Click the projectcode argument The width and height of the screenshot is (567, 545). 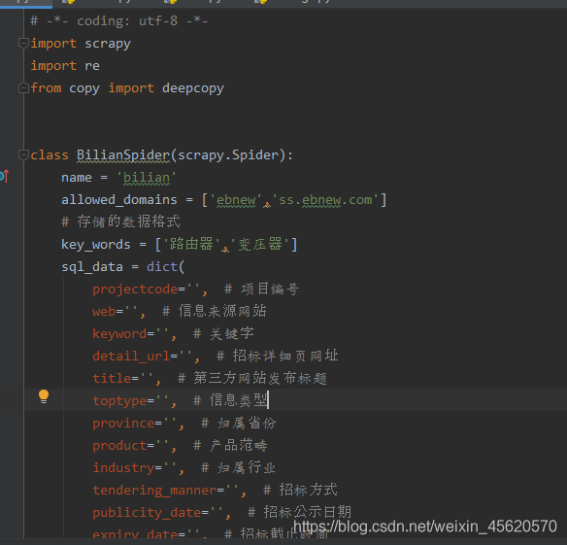135,290
